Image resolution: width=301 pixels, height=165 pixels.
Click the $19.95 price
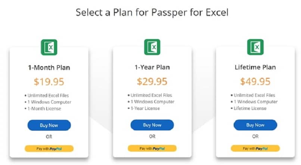pos(49,82)
